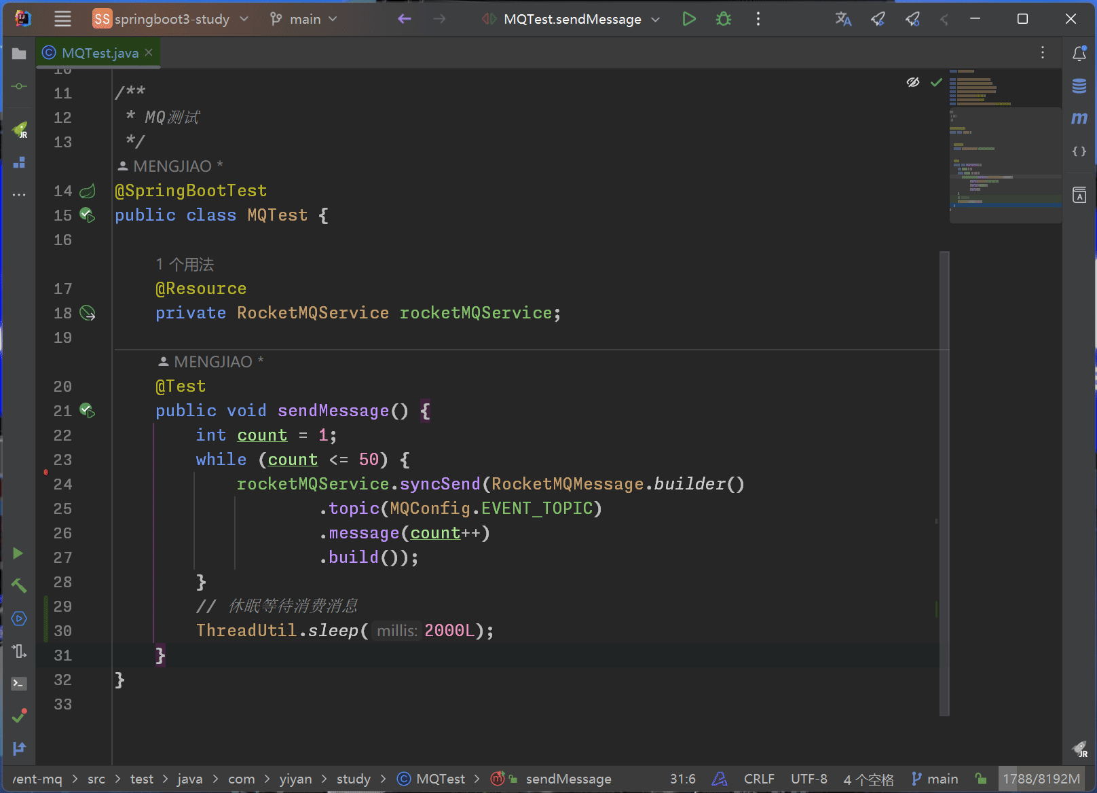The image size is (1097, 793).
Task: Click the JRebel icon at bottom right
Action: tap(1079, 749)
